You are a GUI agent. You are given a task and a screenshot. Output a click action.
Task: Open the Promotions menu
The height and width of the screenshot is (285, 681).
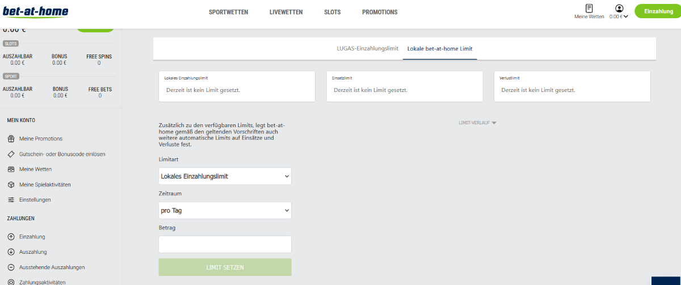pos(380,12)
